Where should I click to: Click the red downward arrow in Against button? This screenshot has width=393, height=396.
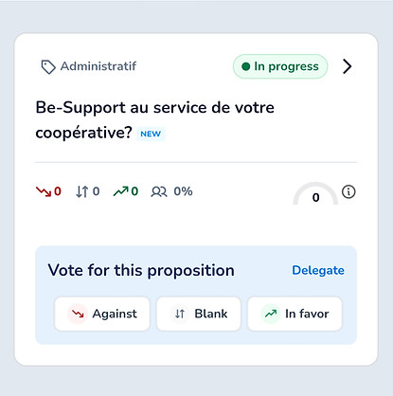[78, 314]
